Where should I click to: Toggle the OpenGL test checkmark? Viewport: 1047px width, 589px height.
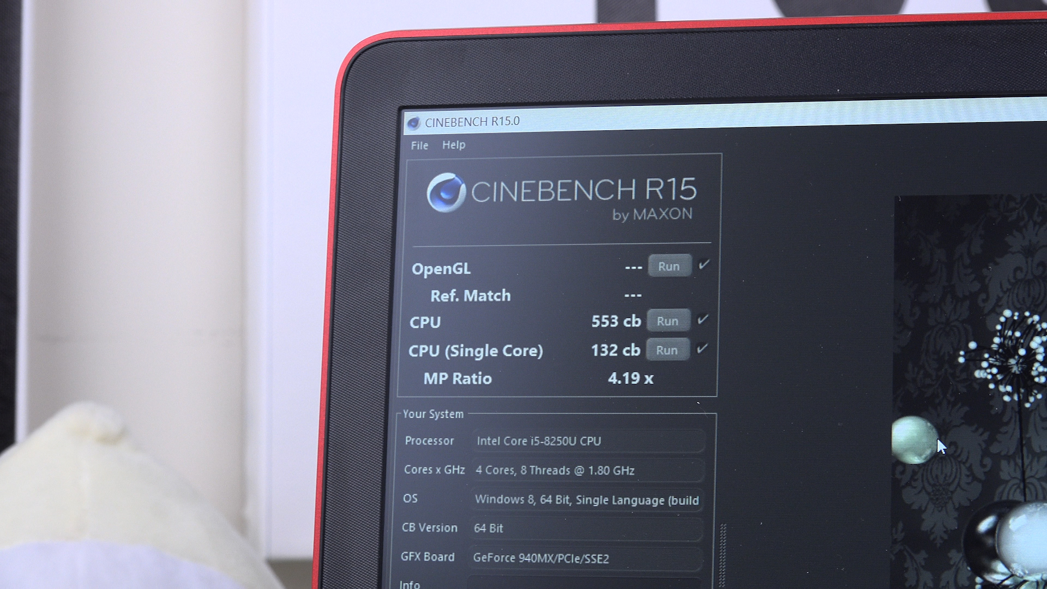point(704,265)
